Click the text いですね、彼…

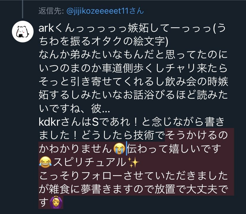pos(74,108)
